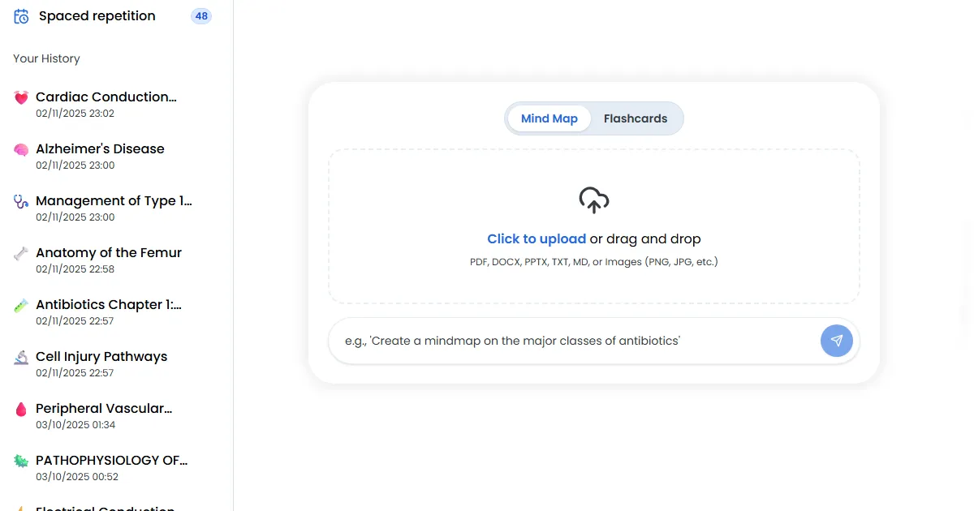
Task: Focus the mindmap prompt text field
Action: click(x=568, y=341)
